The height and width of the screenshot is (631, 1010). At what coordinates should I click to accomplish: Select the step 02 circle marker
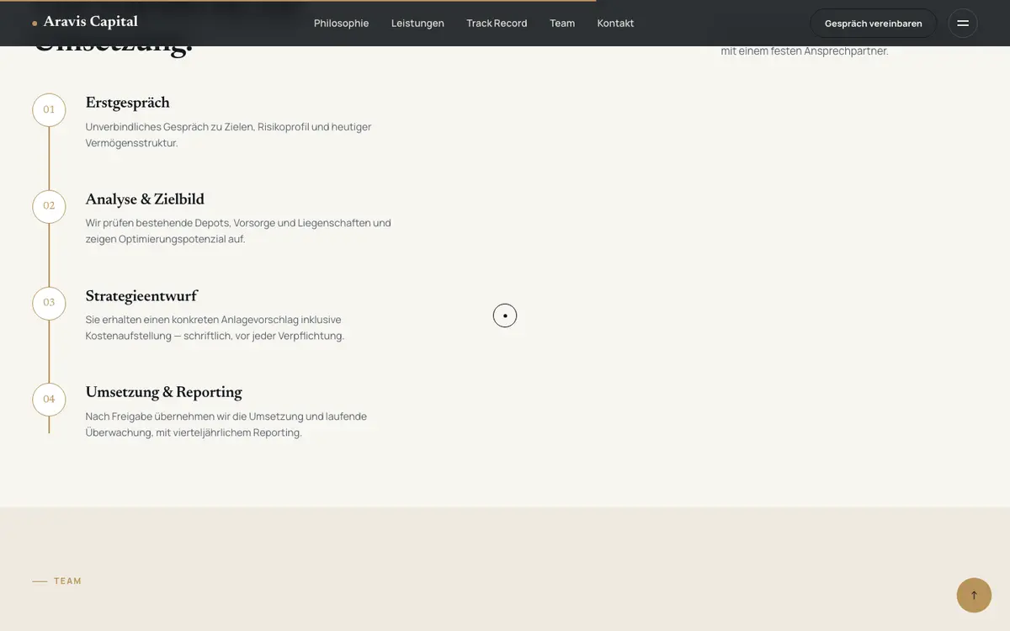point(49,206)
